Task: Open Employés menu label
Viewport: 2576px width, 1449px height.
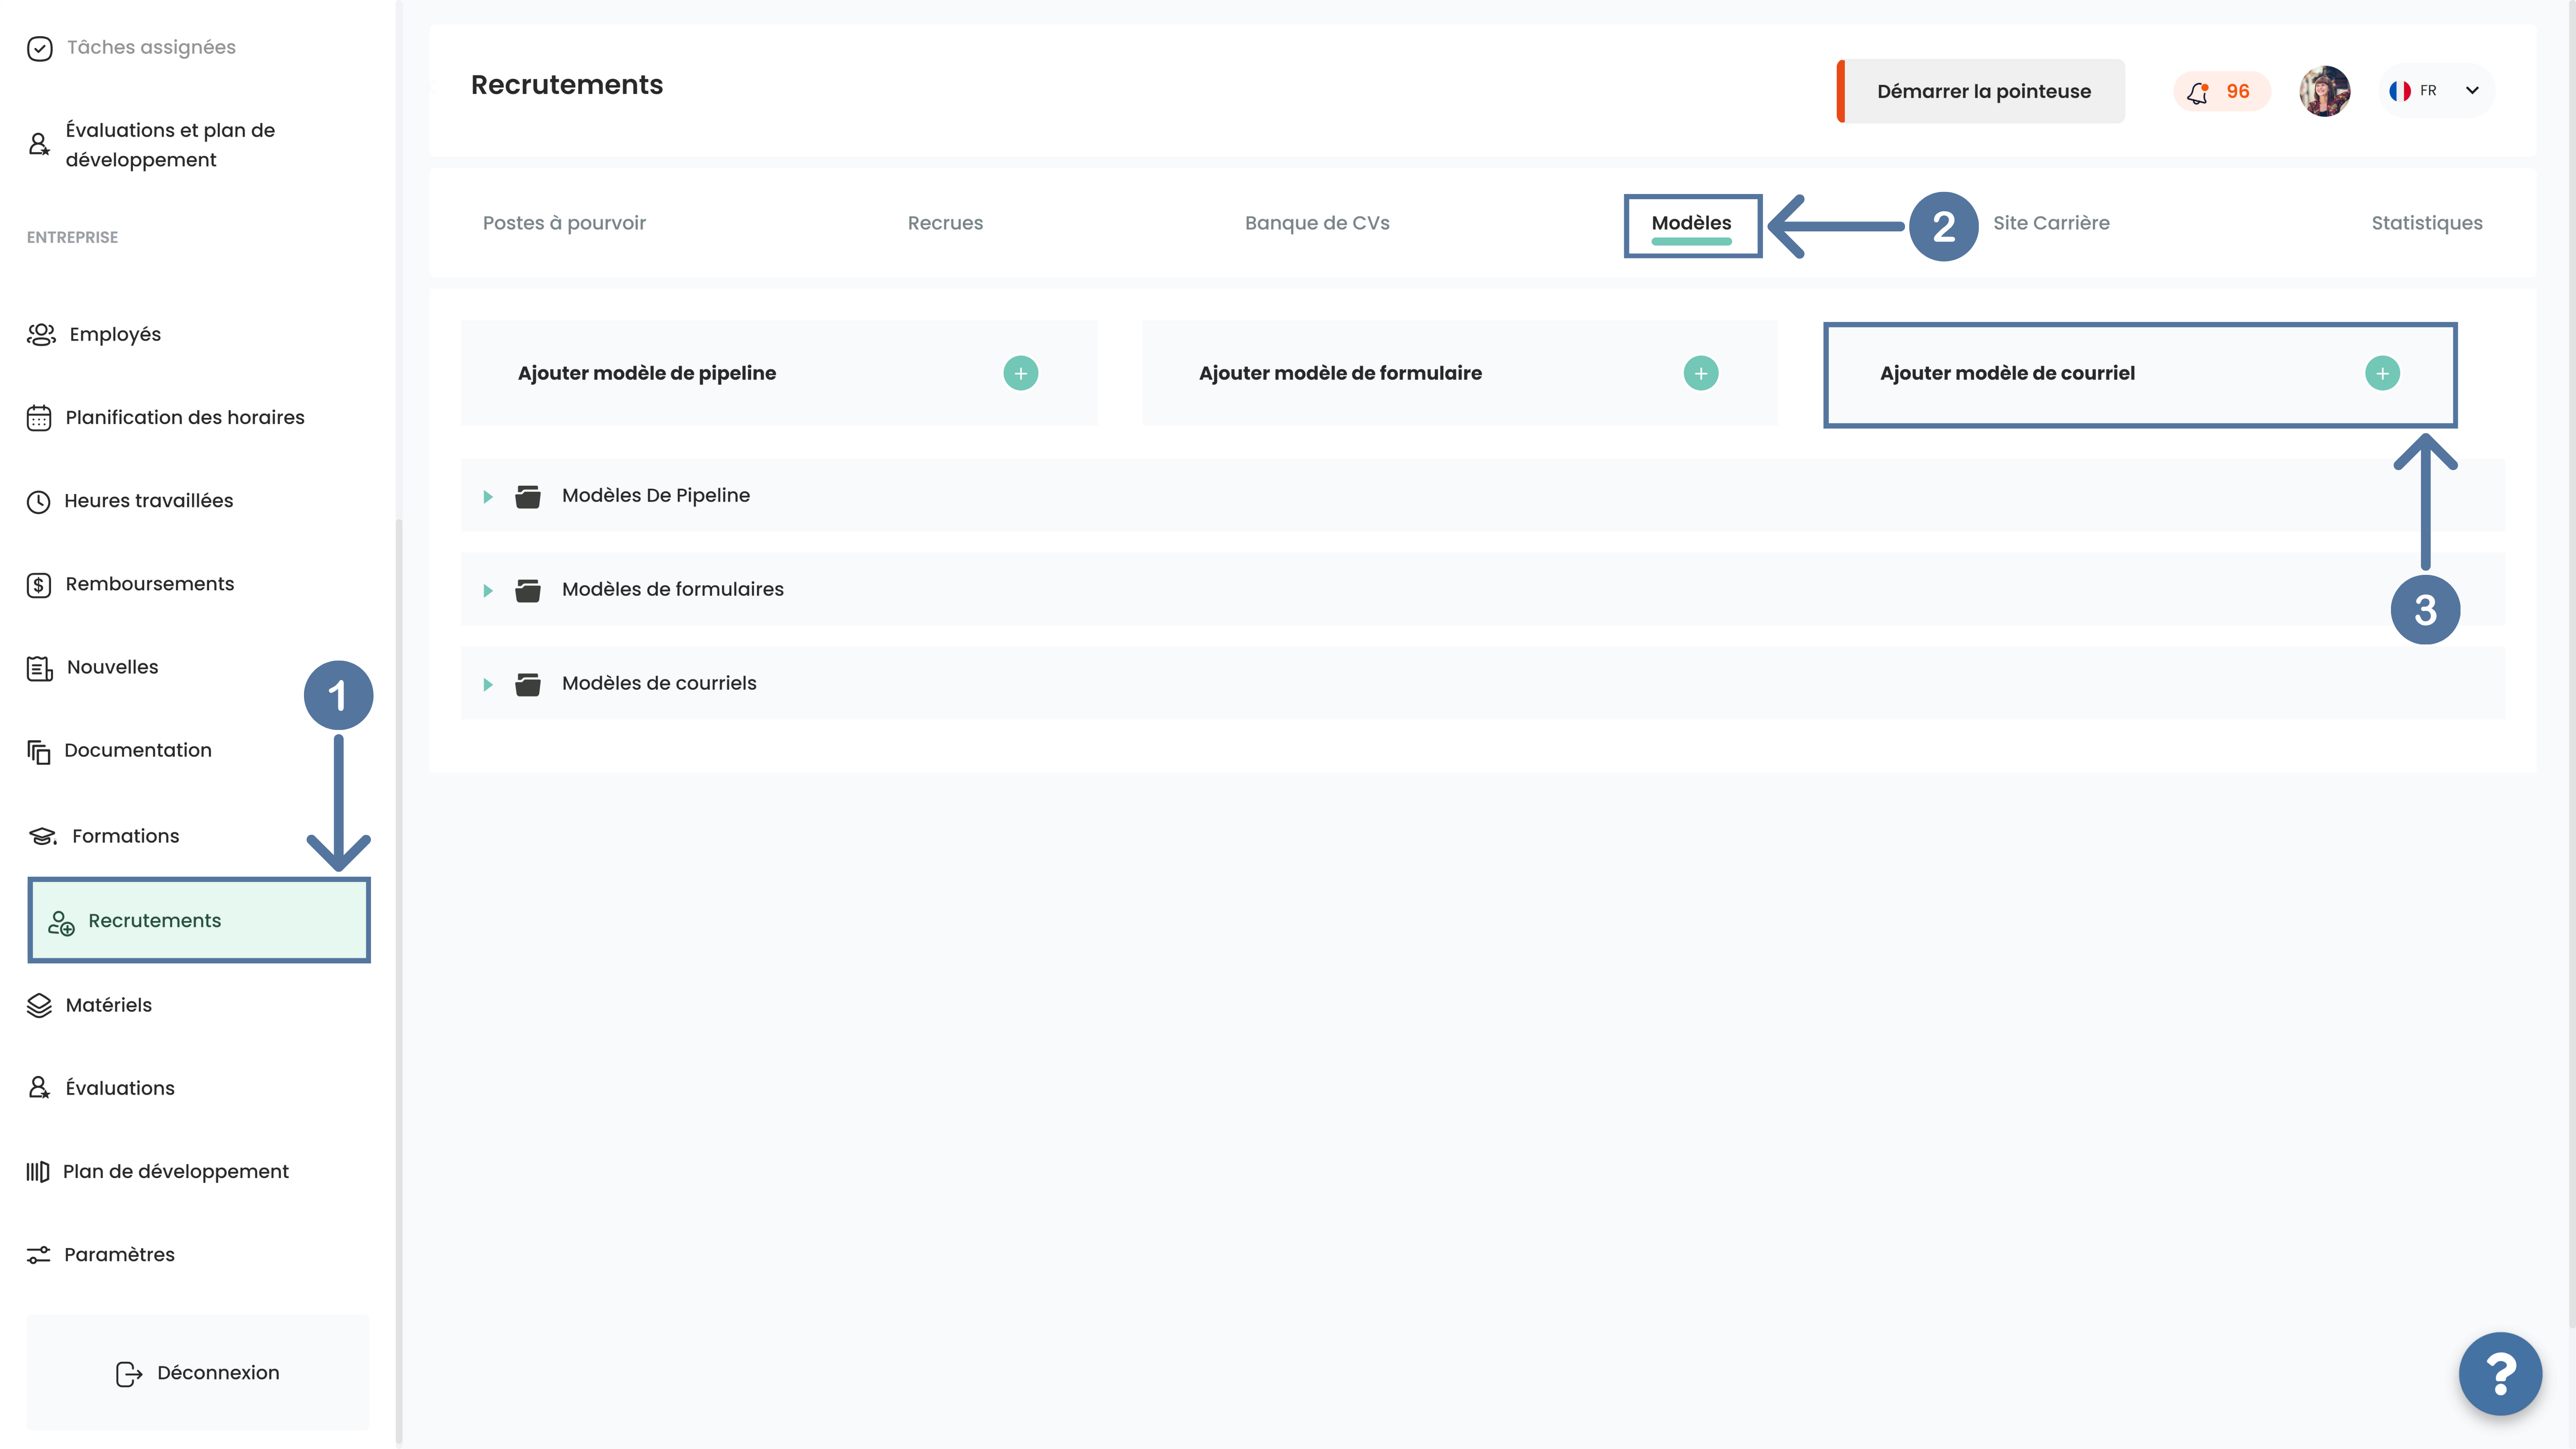Action: coord(115,334)
